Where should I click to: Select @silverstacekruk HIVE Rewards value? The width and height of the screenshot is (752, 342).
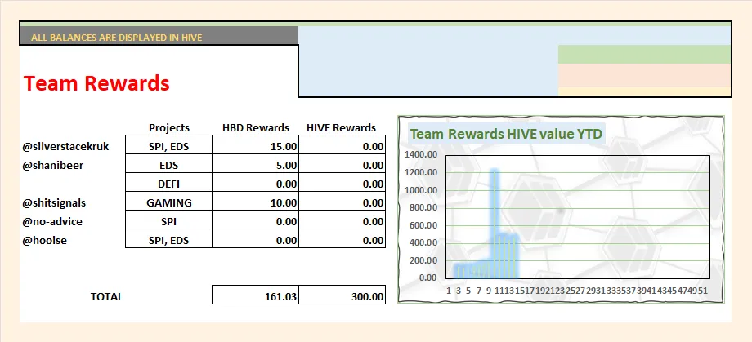[342, 144]
